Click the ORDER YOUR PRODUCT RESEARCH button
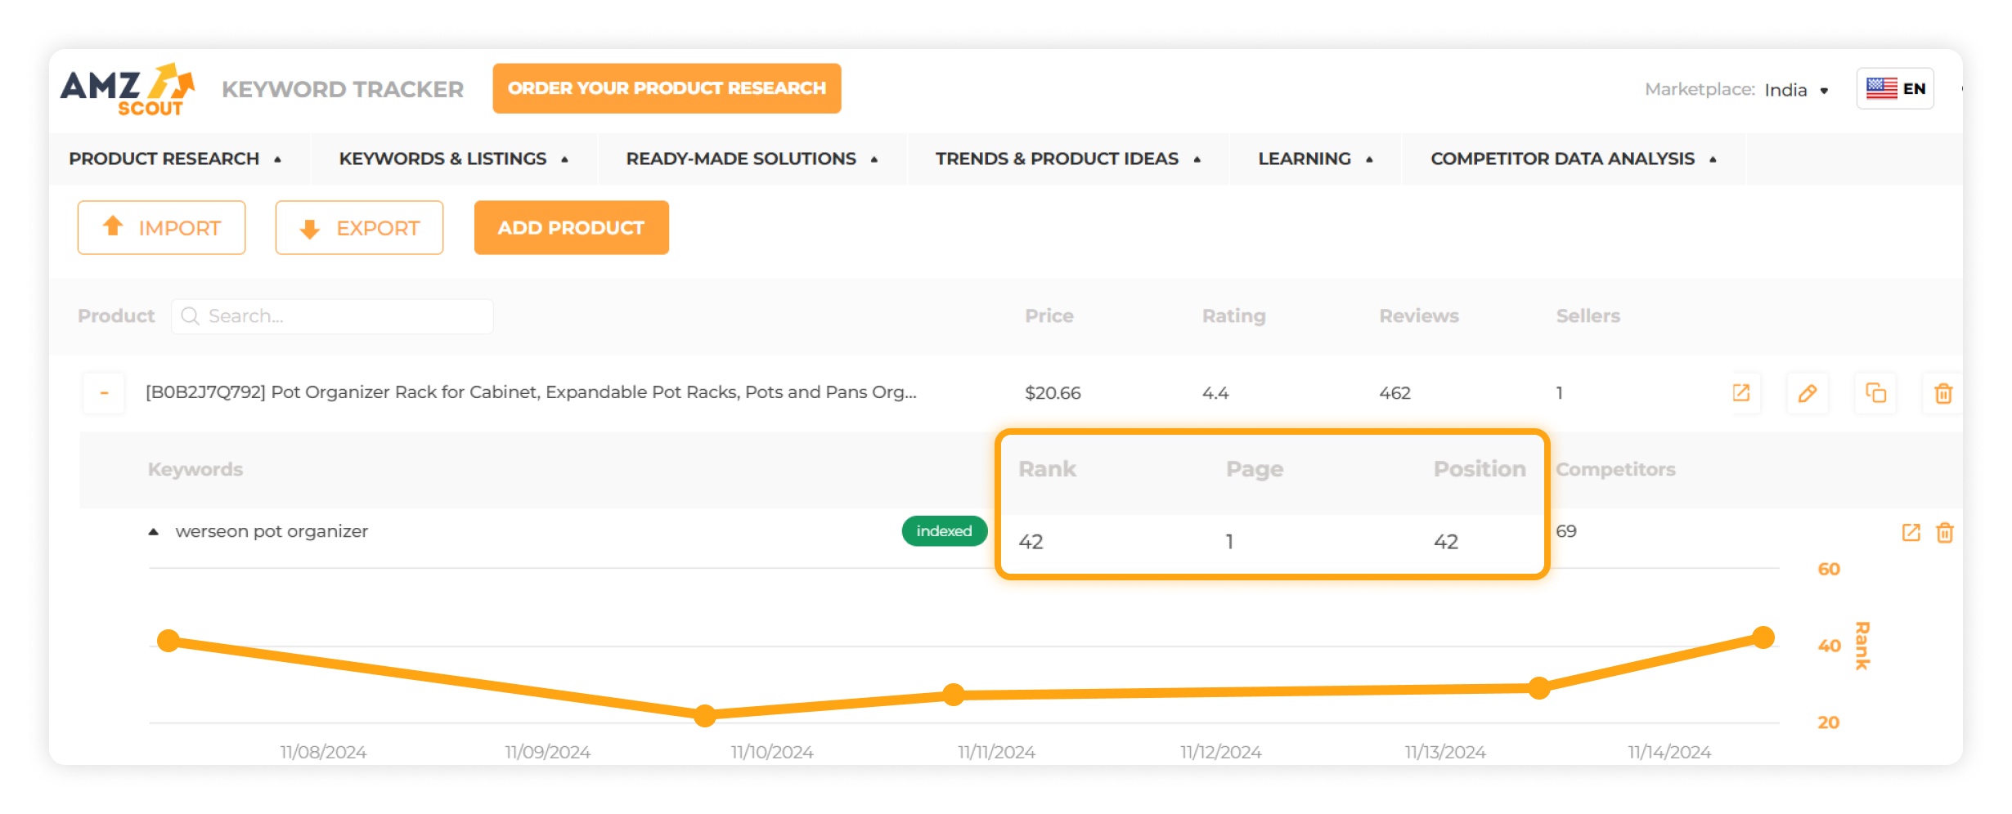Image resolution: width=2012 pixels, height=814 pixels. click(667, 88)
